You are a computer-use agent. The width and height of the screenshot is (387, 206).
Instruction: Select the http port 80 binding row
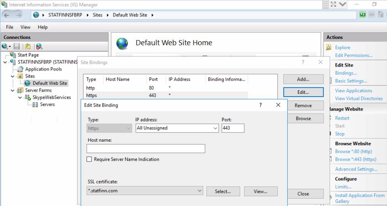coord(166,88)
